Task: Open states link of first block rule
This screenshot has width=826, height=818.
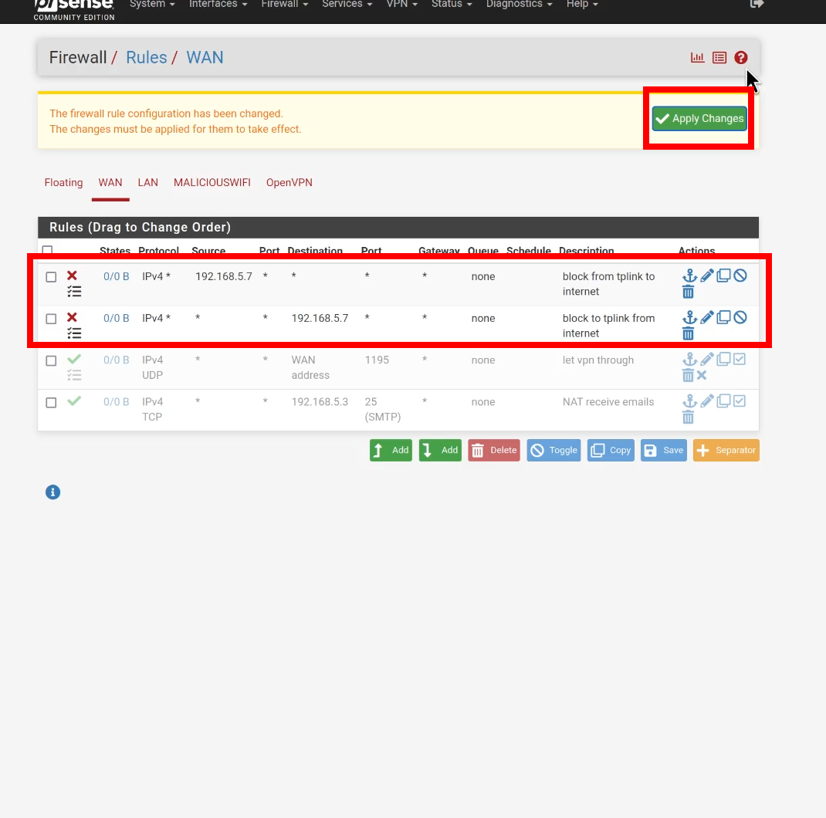Action: (117, 276)
